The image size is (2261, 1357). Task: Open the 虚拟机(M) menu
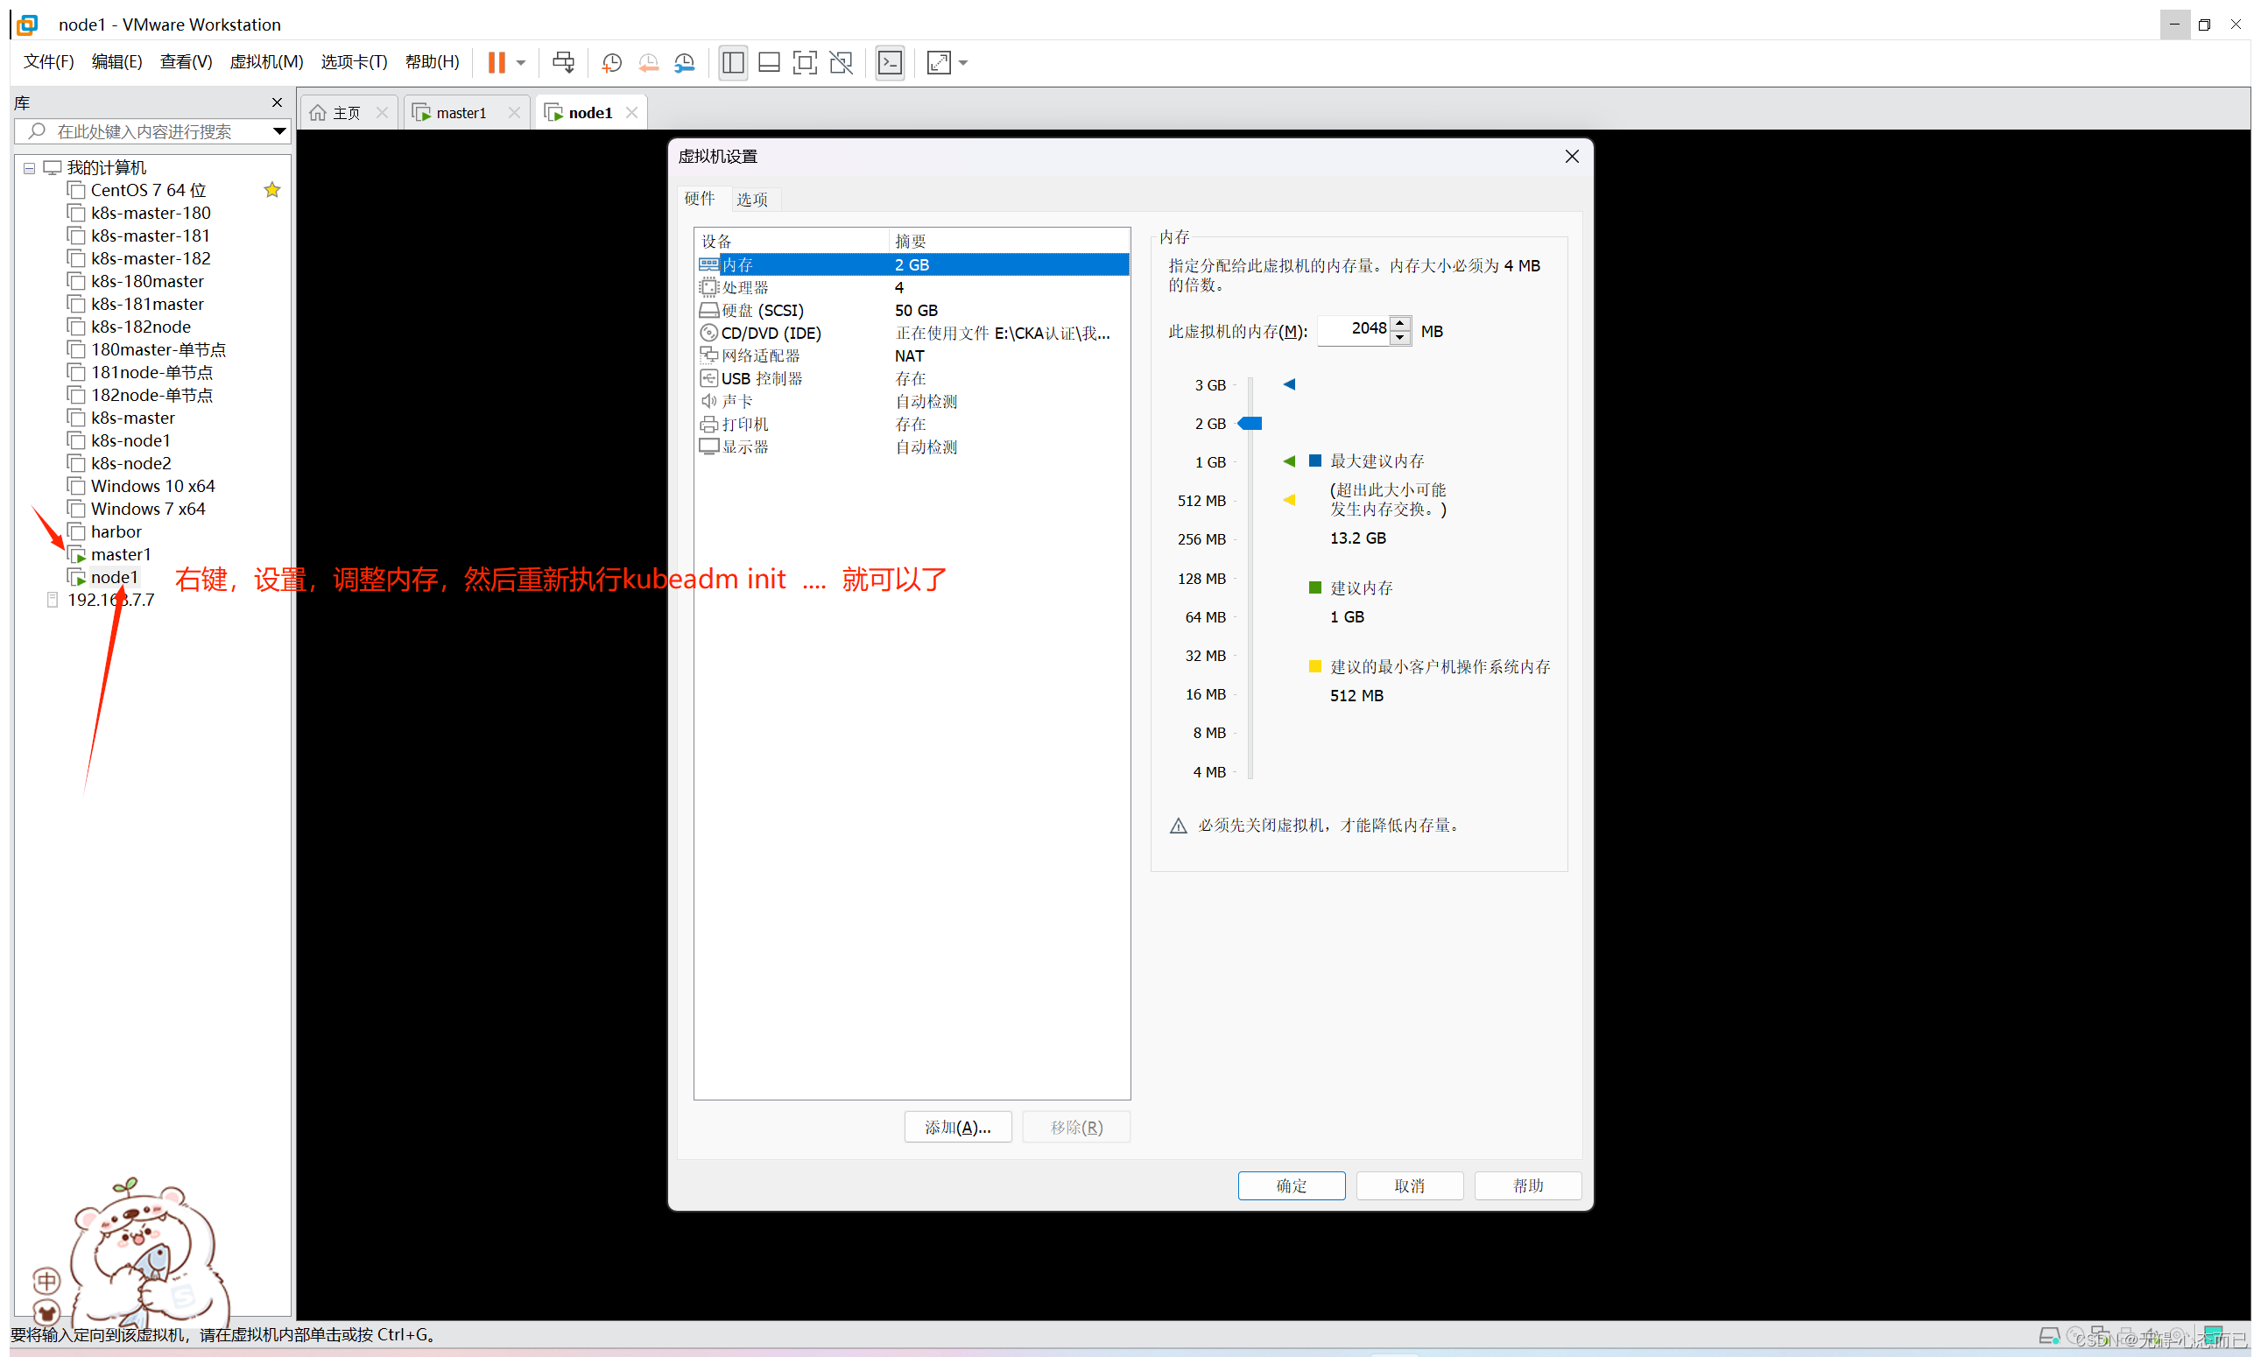pos(266,61)
